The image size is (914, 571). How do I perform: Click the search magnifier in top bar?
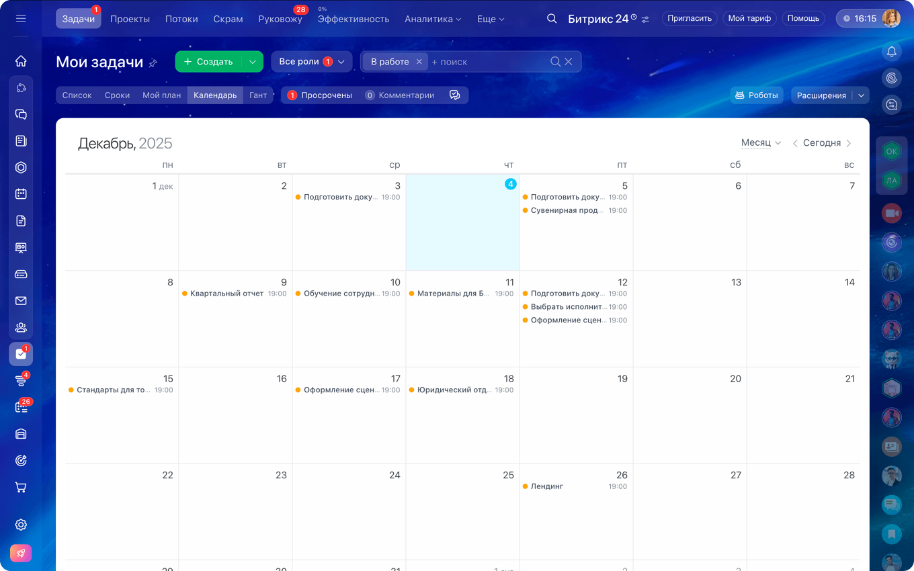(x=552, y=19)
